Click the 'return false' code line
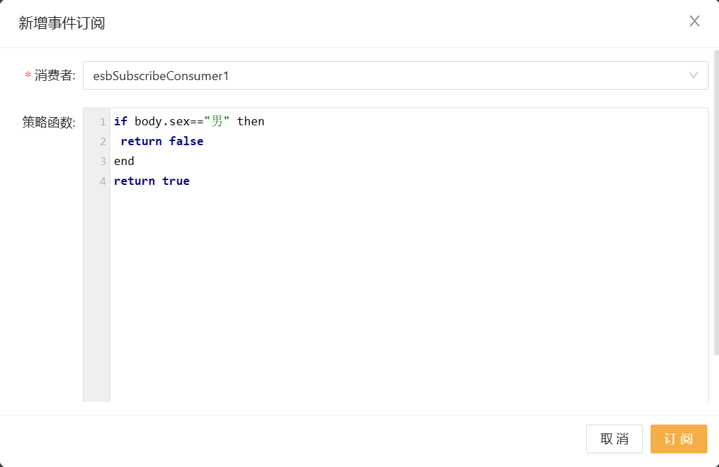The image size is (719, 467). coord(162,141)
